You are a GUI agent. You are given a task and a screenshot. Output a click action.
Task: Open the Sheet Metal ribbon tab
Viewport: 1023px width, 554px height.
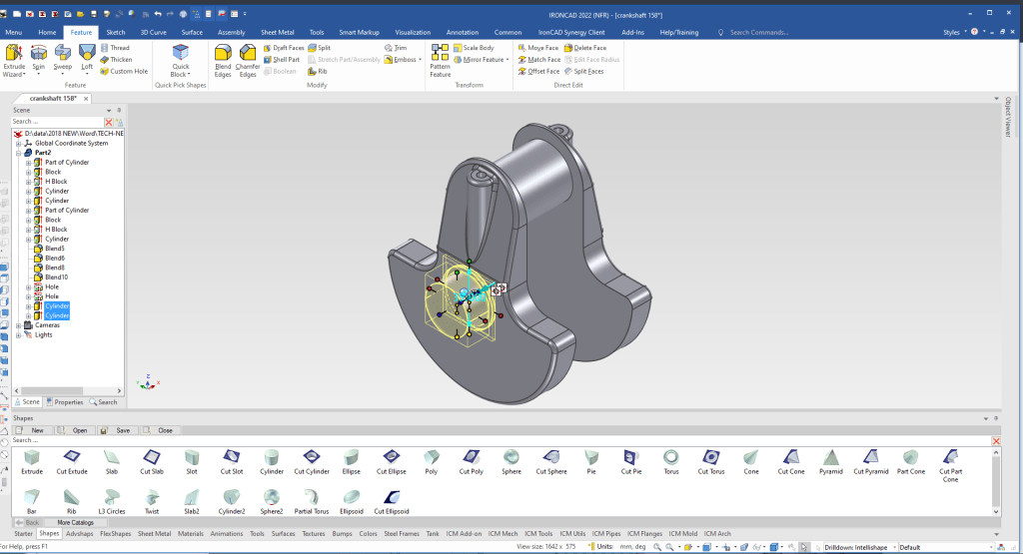click(278, 32)
